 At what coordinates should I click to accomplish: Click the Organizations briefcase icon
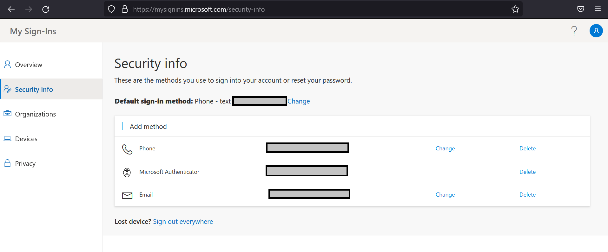click(7, 114)
